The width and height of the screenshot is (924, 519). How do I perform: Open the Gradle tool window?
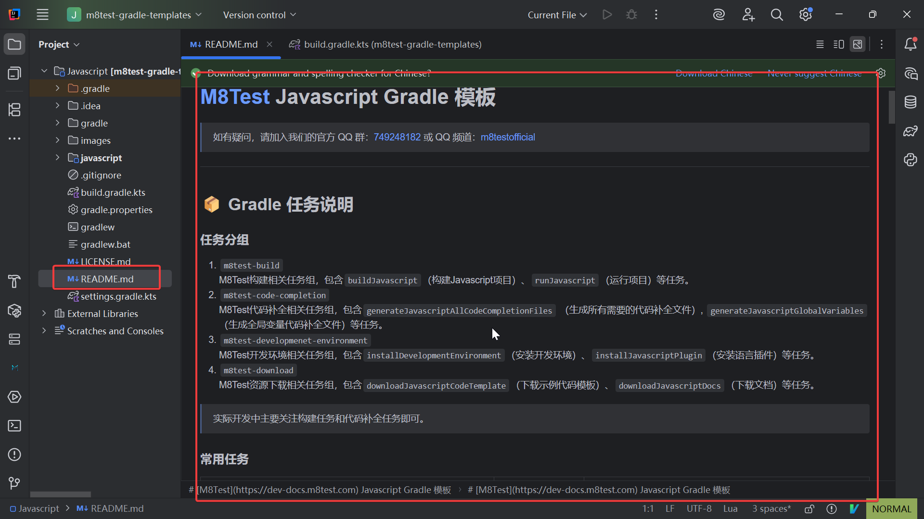[x=910, y=131]
